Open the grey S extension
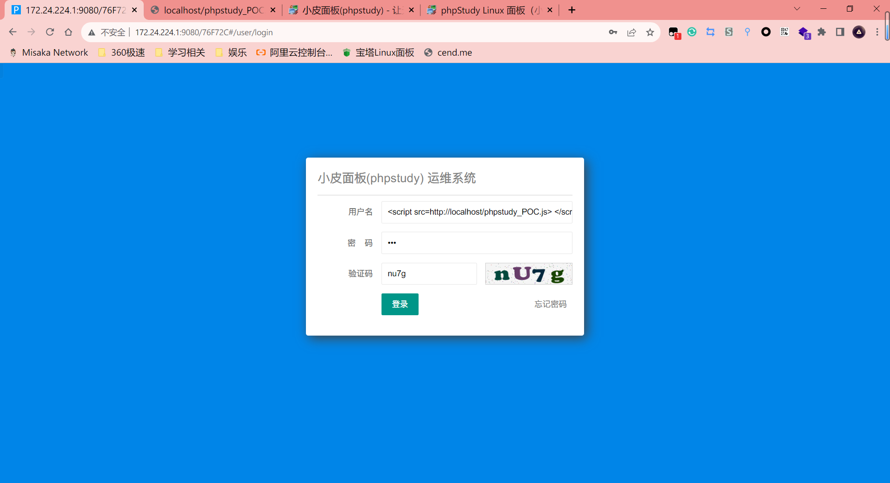 (729, 32)
